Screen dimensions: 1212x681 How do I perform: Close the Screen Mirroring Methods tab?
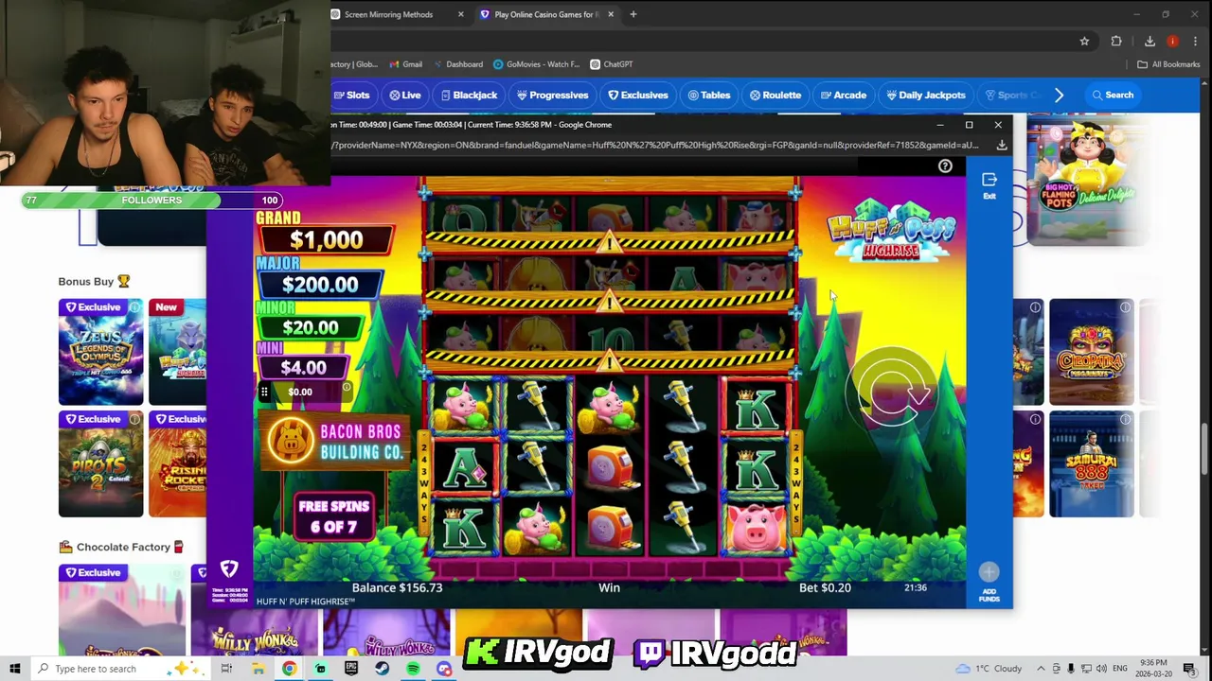[x=460, y=14]
